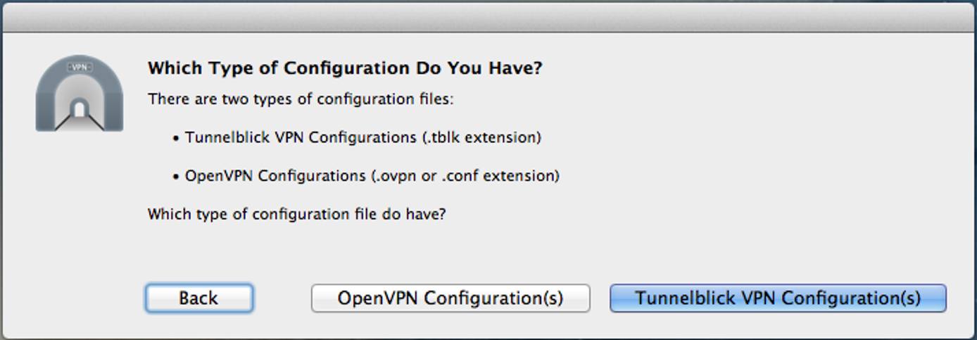Click the dialog window title bar
Screen dimensions: 977x340
[488, 18]
